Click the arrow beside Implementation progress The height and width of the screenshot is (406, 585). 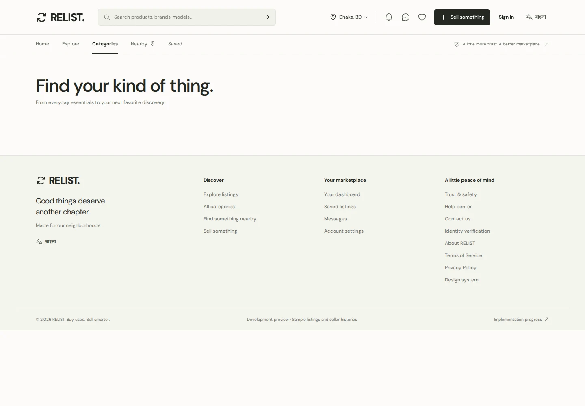click(x=546, y=320)
